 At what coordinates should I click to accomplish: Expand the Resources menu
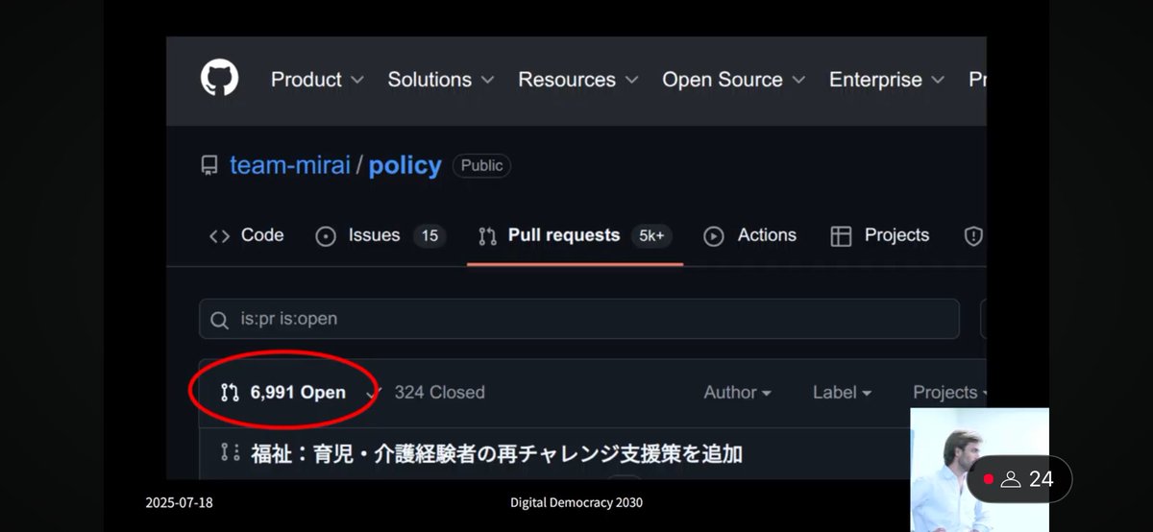578,80
